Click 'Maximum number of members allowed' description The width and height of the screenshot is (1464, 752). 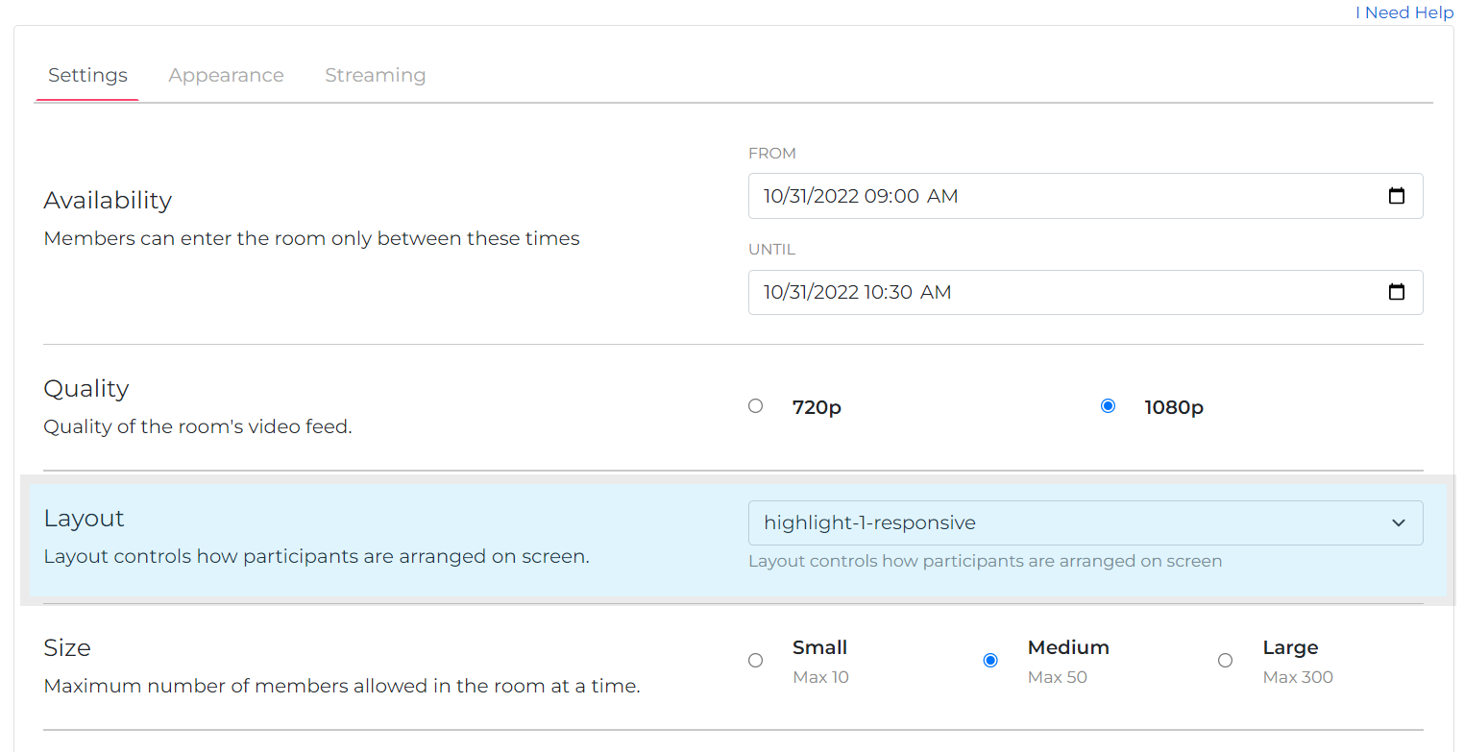[342, 687]
